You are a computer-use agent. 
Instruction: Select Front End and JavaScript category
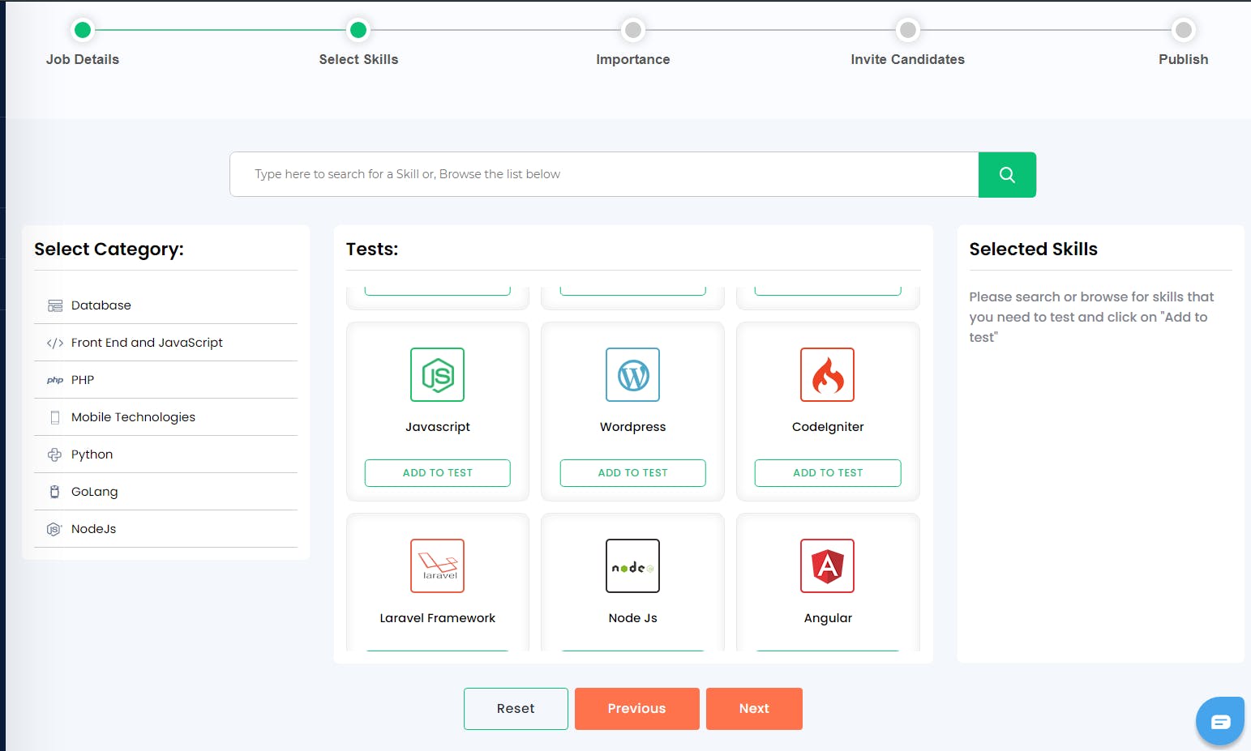point(166,343)
